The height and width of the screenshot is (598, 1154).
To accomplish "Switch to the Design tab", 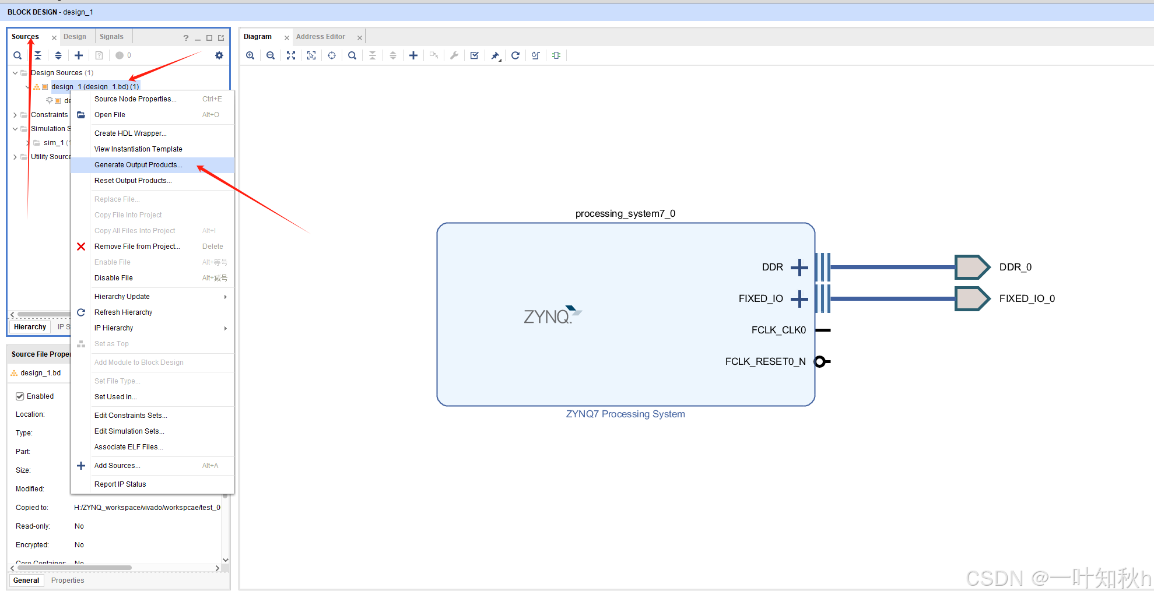I will pos(75,37).
